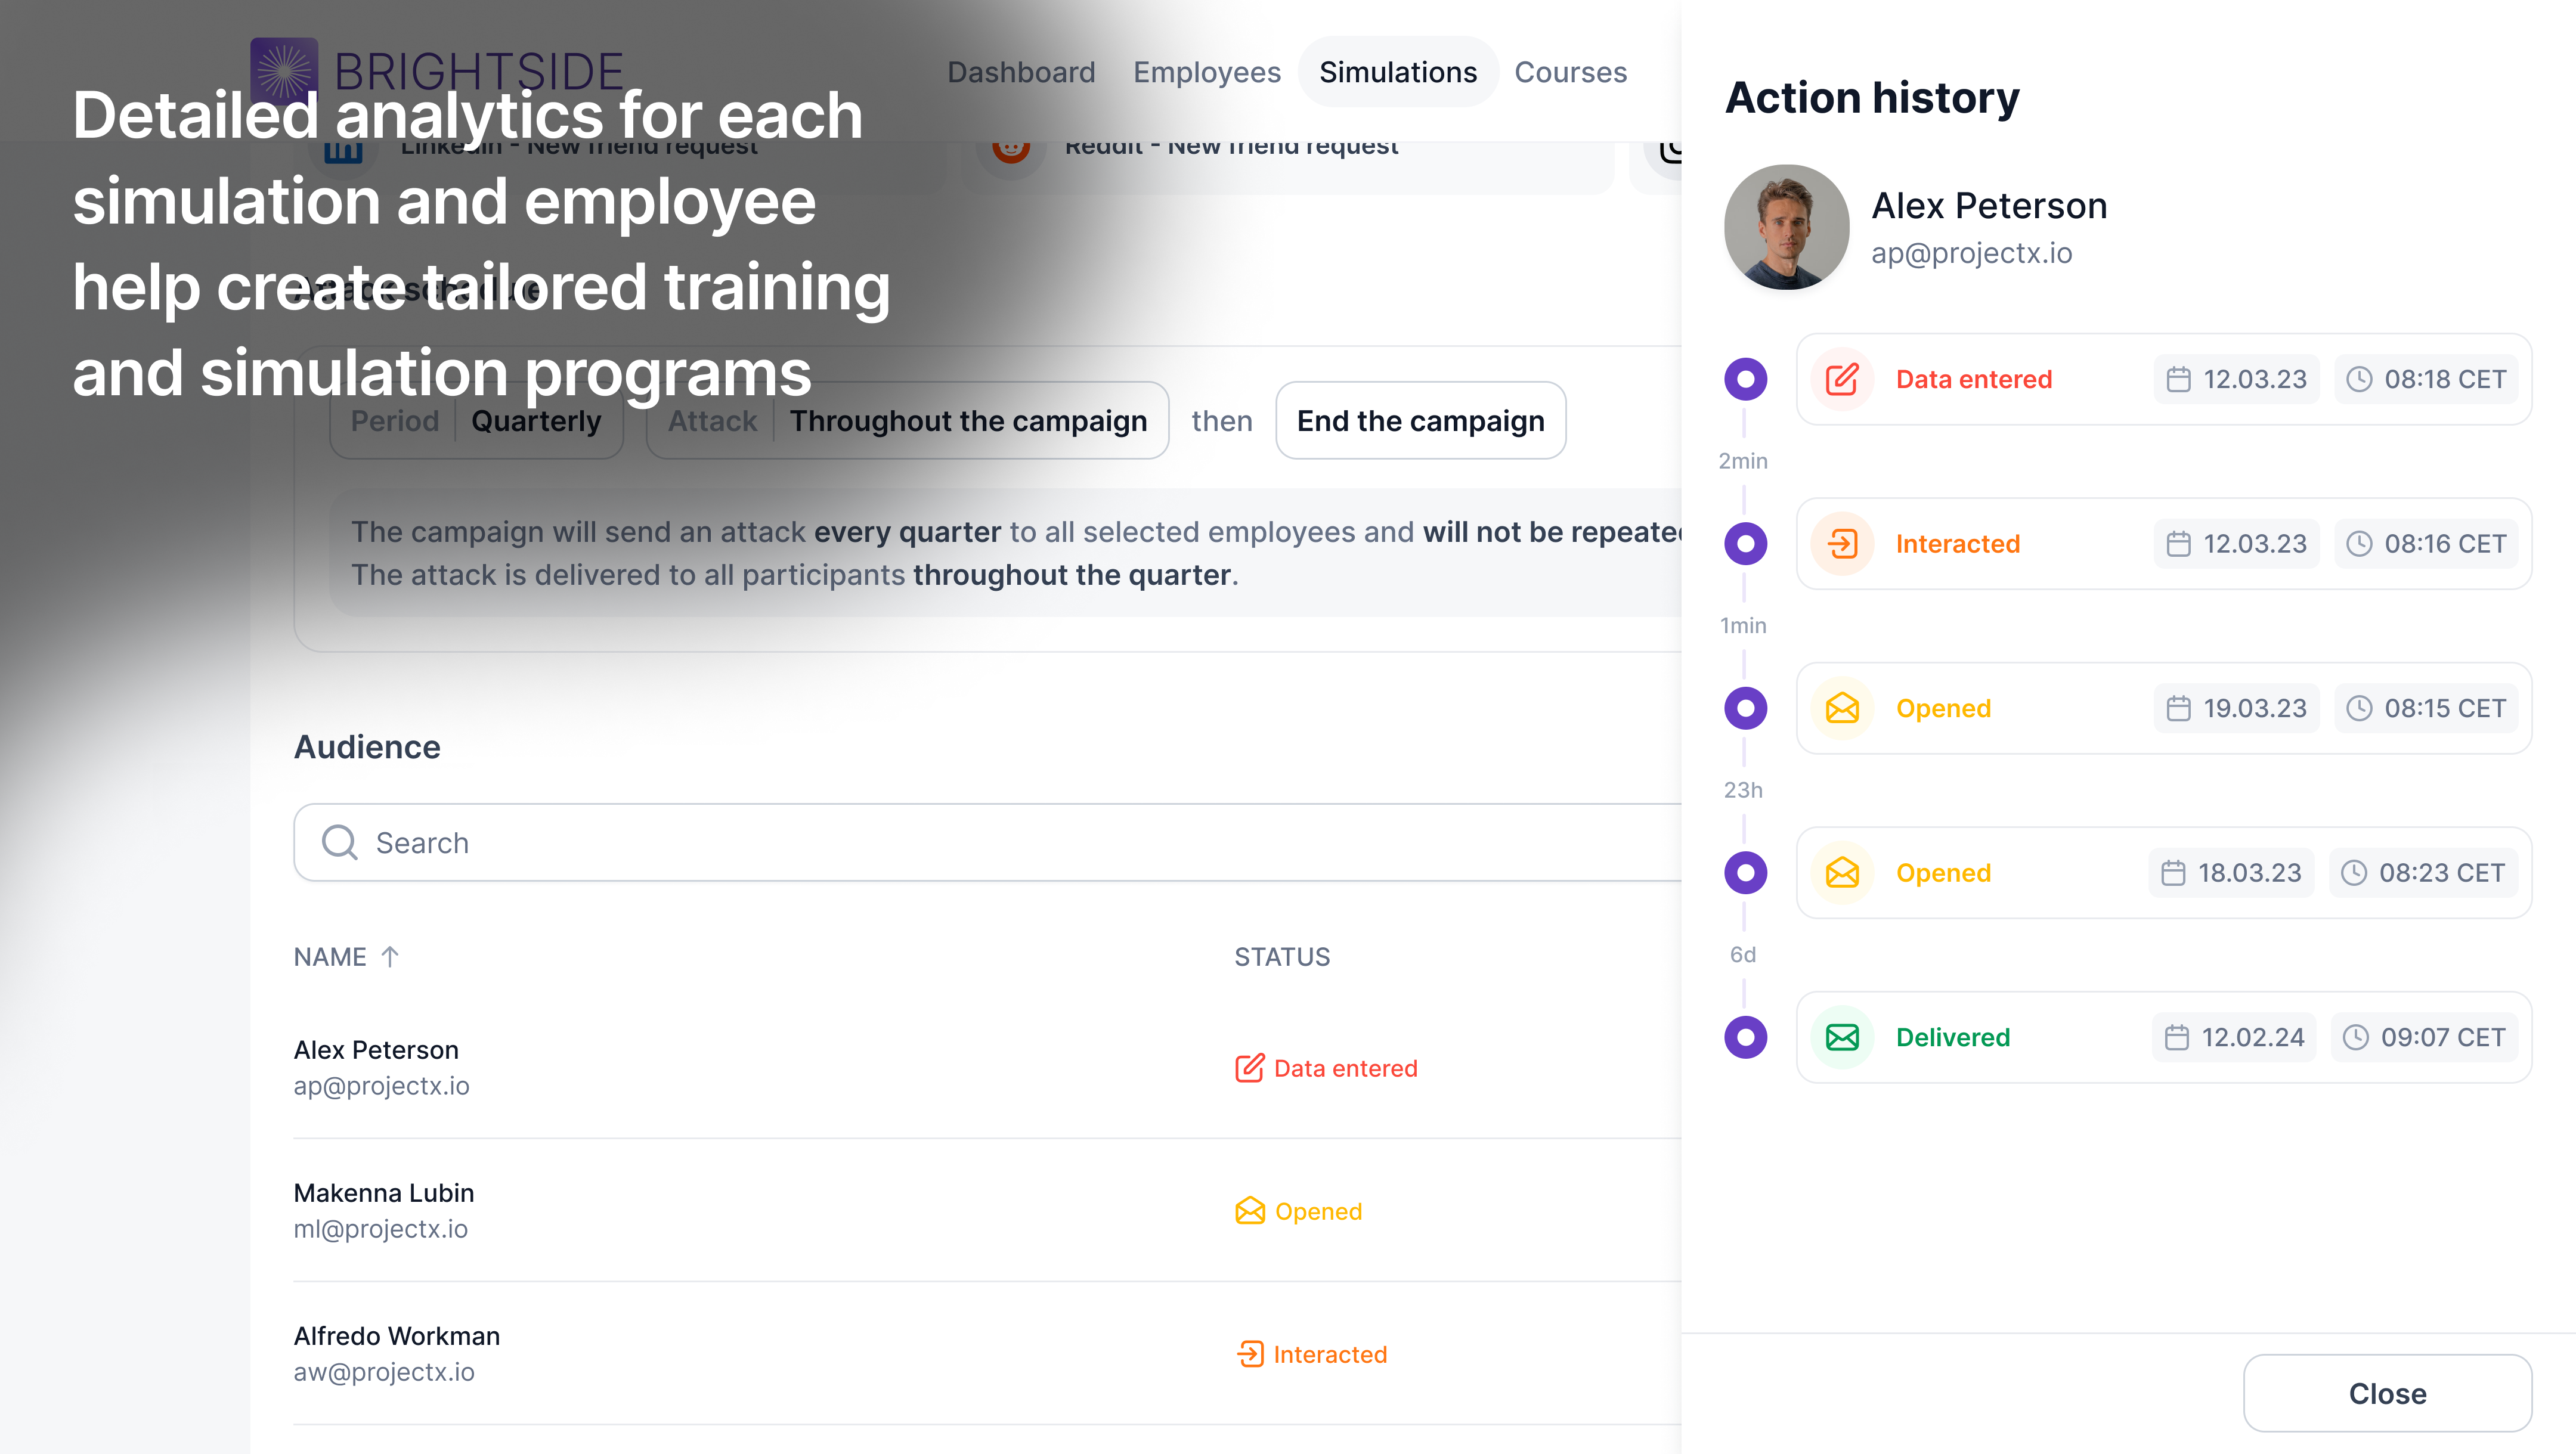Open the End the campaign dropdown

(1420, 421)
